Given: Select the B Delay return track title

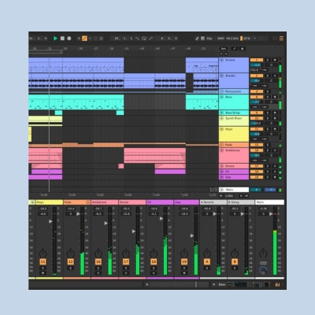Looking at the screenshot, I should [241, 202].
